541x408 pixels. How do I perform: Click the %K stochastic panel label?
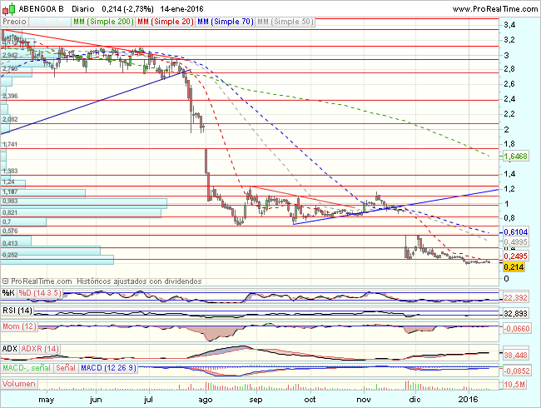(x=8, y=293)
